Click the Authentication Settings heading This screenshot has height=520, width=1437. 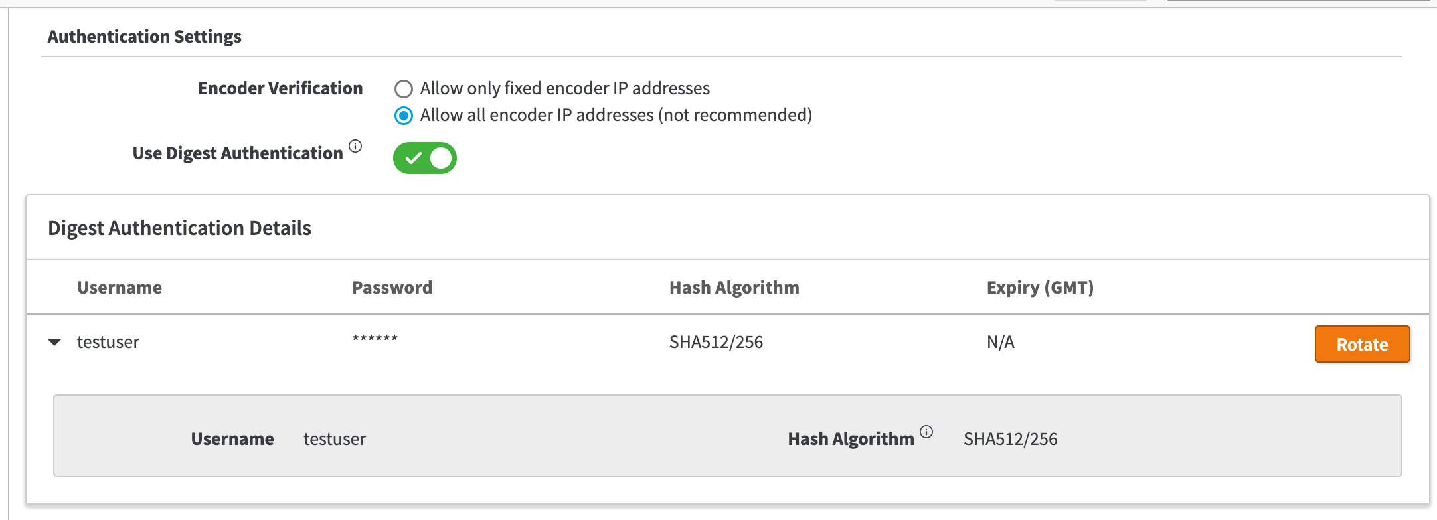[144, 37]
